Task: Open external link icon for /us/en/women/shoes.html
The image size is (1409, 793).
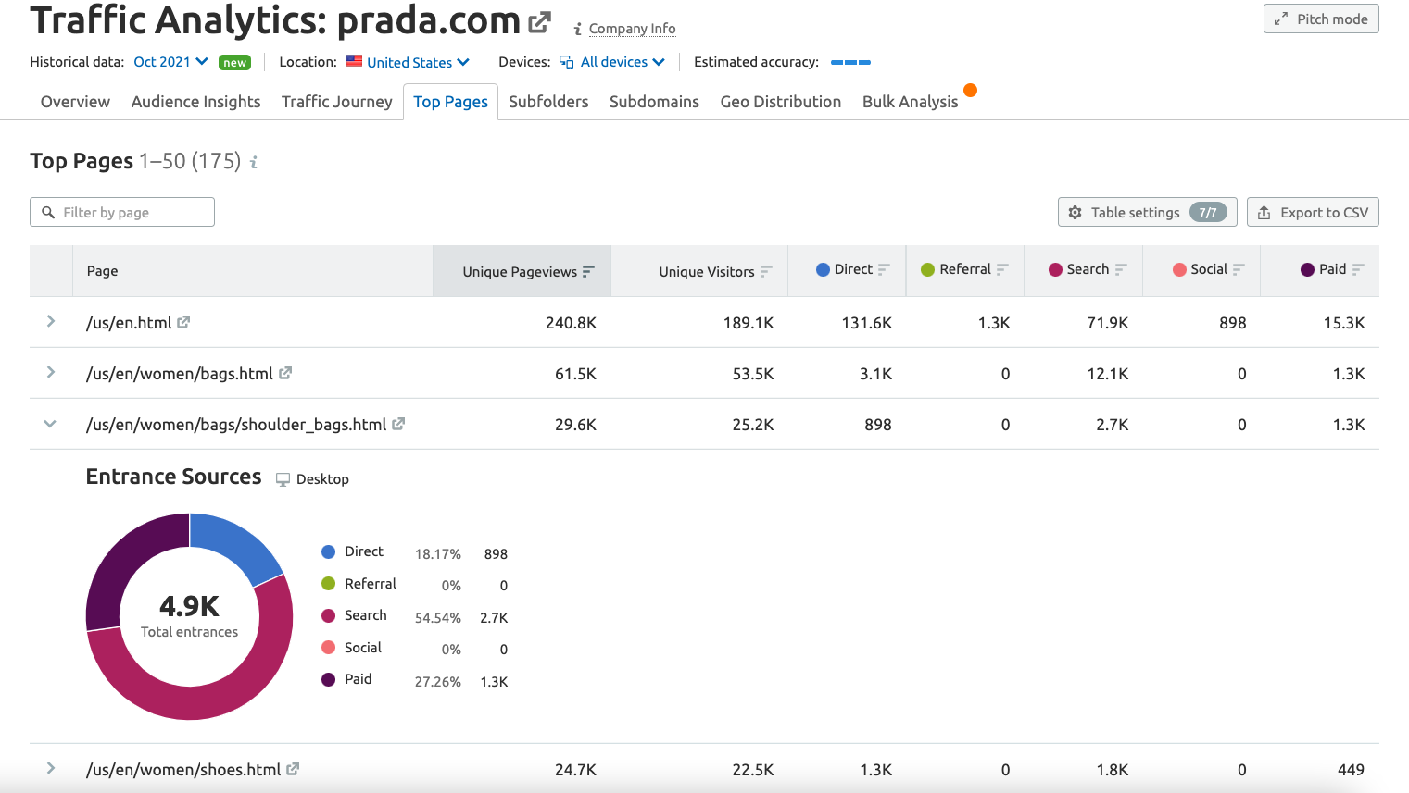Action: click(x=293, y=769)
